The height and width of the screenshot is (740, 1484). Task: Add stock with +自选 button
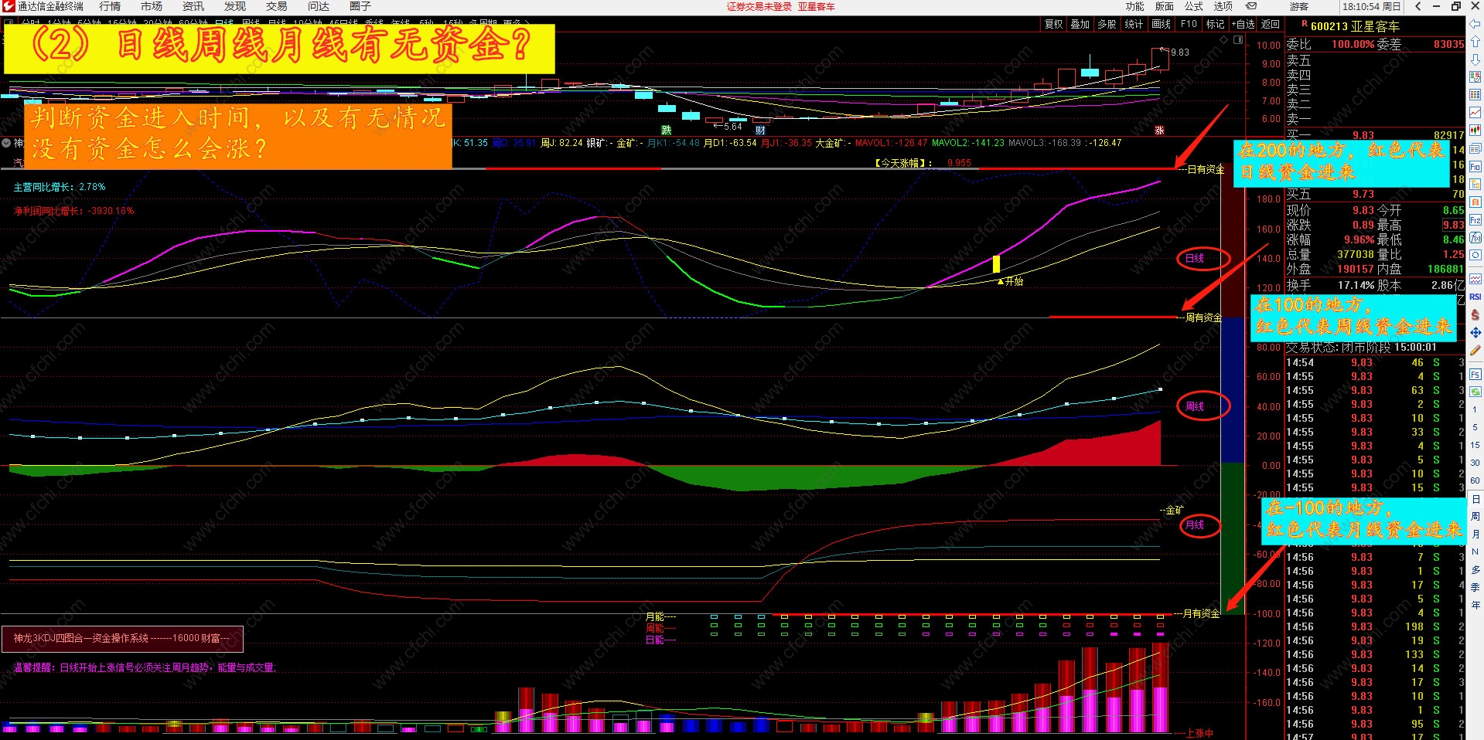pyautogui.click(x=1243, y=24)
